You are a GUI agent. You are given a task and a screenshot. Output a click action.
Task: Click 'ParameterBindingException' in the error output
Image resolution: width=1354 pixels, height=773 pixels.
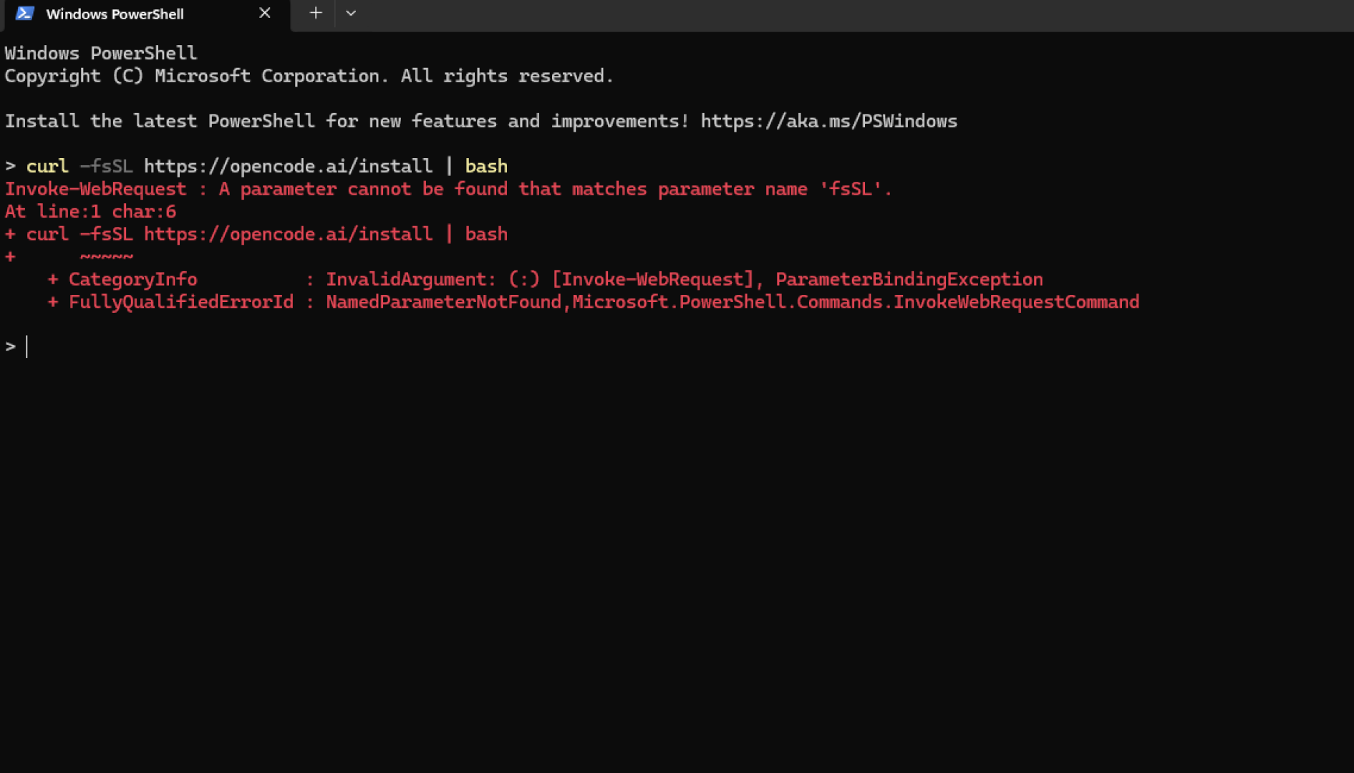(909, 279)
